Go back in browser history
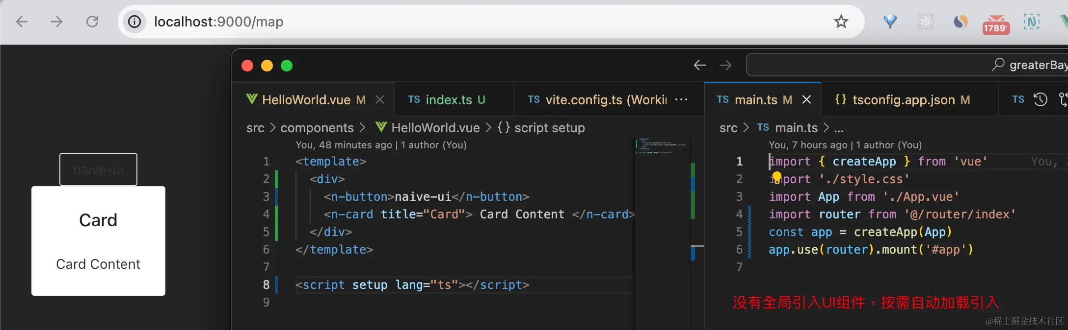 click(x=22, y=22)
